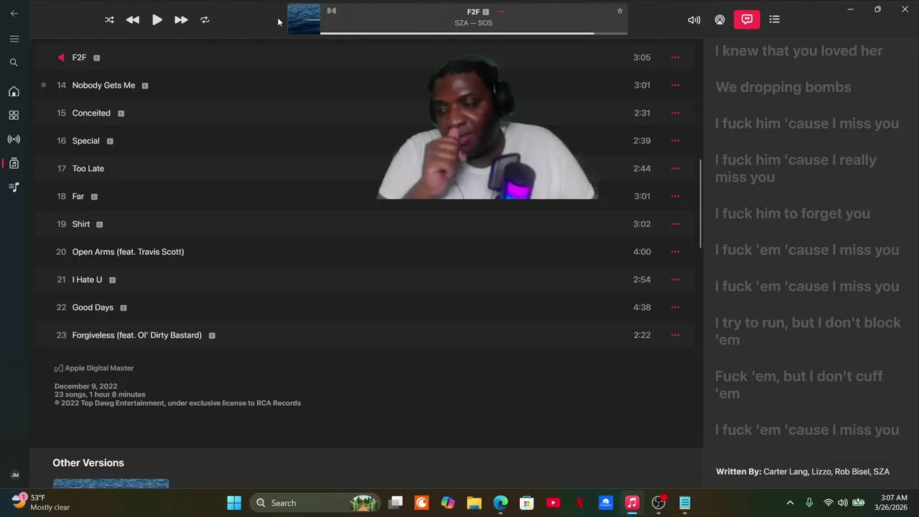Image resolution: width=919 pixels, height=517 pixels.
Task: Open Paramount+ from the taskbar
Action: (x=606, y=503)
